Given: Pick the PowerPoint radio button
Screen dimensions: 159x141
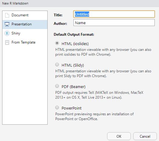Looking at the screenshot, I should coord(57,107).
